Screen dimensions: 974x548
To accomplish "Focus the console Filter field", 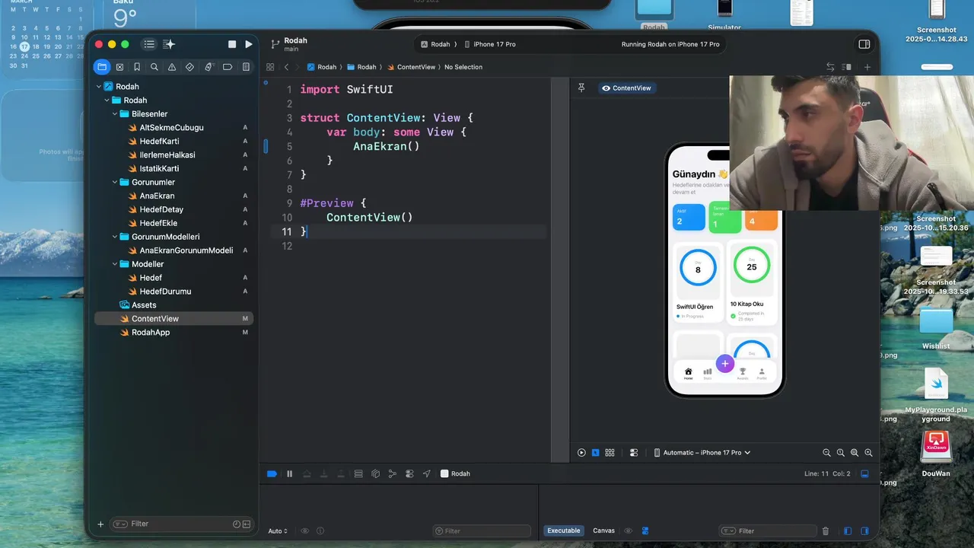I will [766, 531].
